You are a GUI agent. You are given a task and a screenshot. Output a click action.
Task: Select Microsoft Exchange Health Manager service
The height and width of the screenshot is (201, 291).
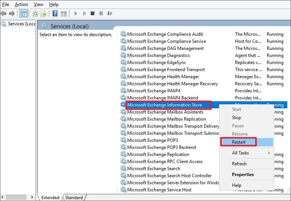point(163,77)
